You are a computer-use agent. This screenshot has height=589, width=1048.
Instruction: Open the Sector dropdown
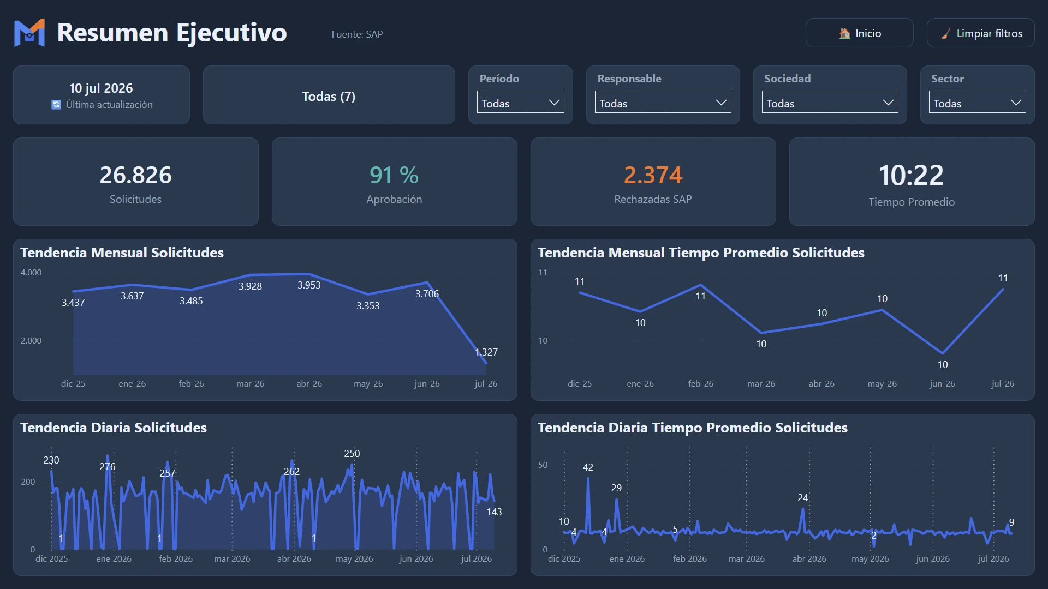click(977, 103)
